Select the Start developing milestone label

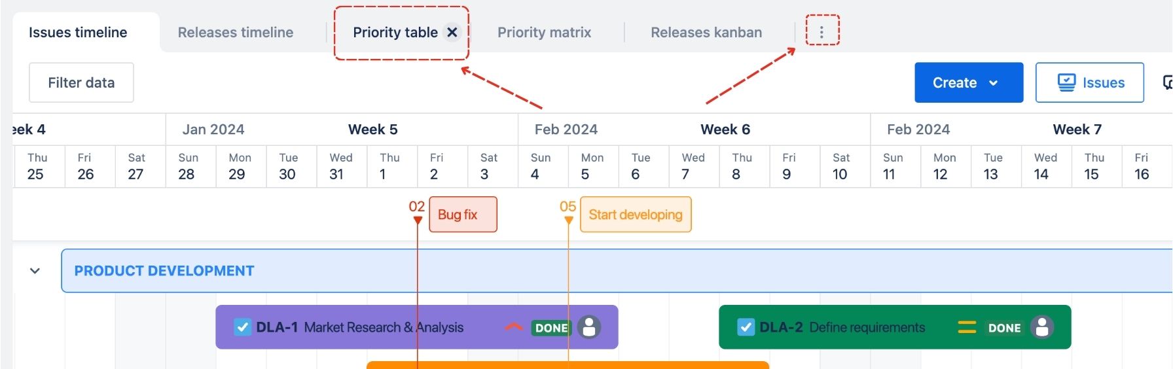point(635,215)
